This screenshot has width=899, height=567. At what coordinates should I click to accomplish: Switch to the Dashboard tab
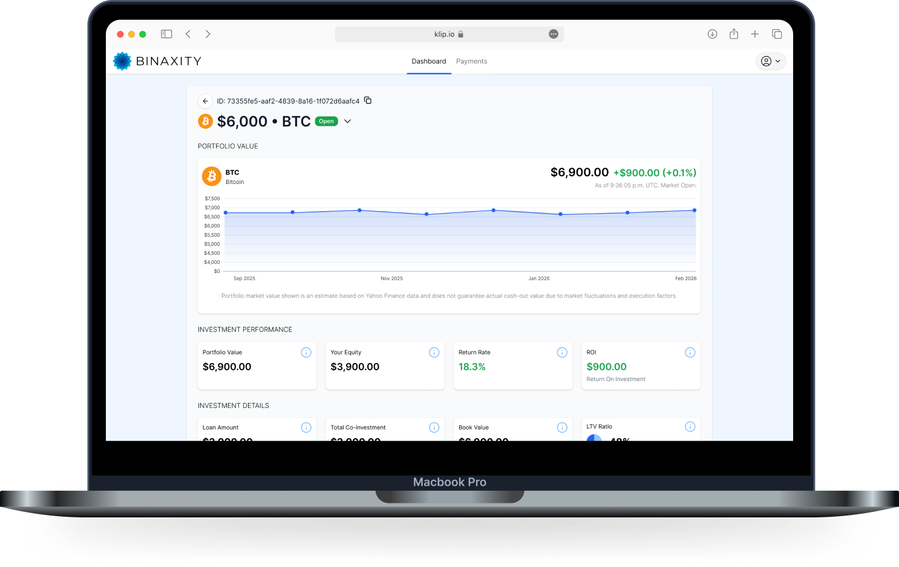point(429,61)
